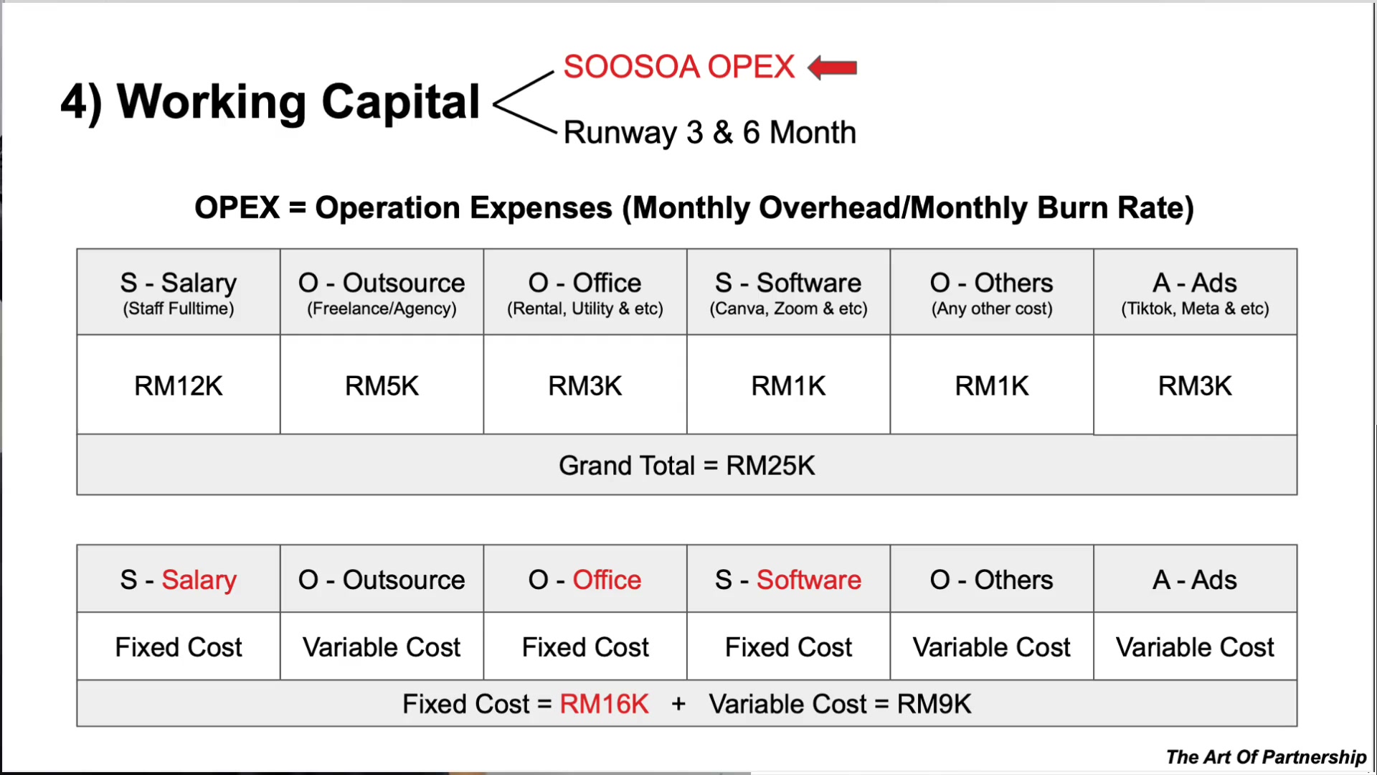The image size is (1377, 775).
Task: Click the "Variable Cost = RM9K" total
Action: point(840,704)
